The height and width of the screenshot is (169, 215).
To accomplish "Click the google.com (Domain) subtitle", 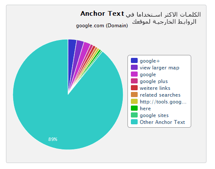I will point(102,26).
